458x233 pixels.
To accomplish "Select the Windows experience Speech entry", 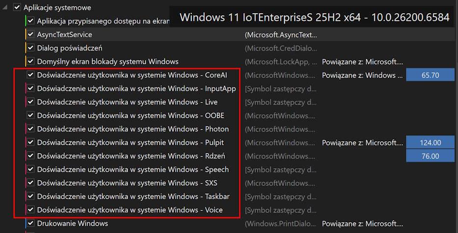I will [x=133, y=170].
